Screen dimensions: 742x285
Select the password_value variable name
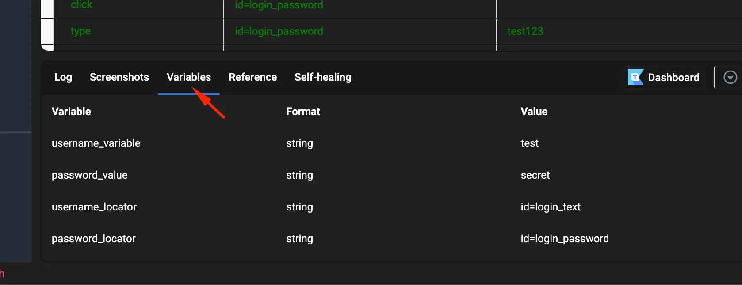89,175
